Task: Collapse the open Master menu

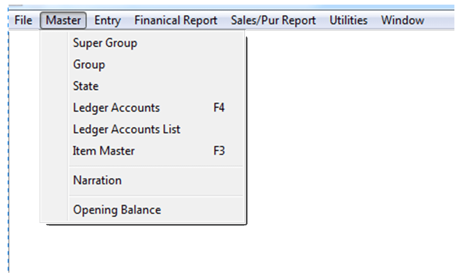Action: coord(63,21)
